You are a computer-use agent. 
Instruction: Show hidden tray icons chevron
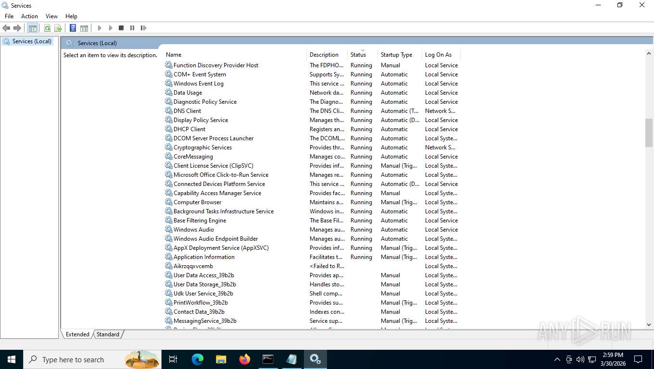click(557, 359)
